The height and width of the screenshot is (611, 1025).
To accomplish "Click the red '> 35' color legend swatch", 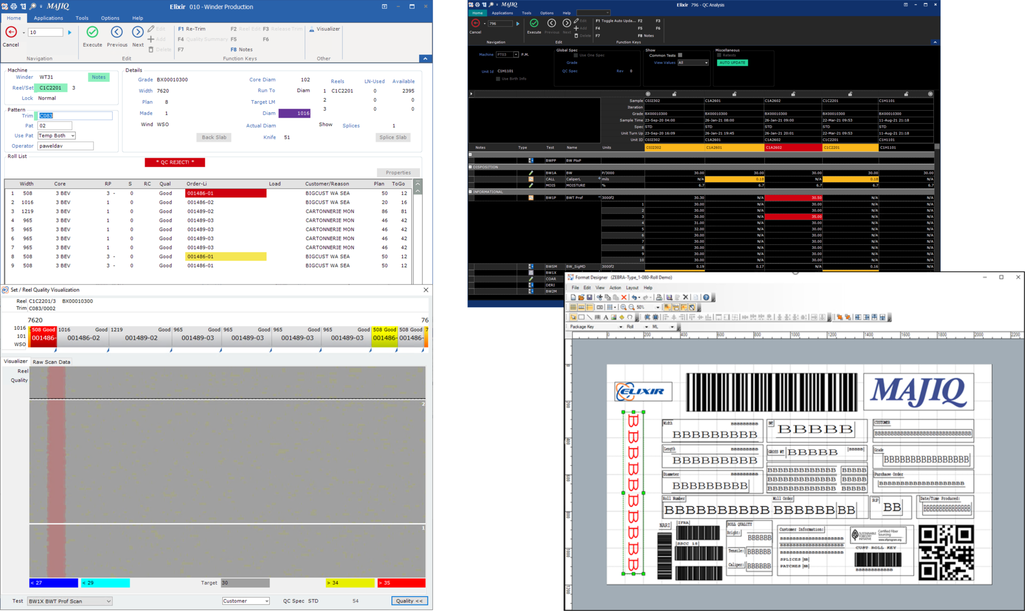I will 401,583.
